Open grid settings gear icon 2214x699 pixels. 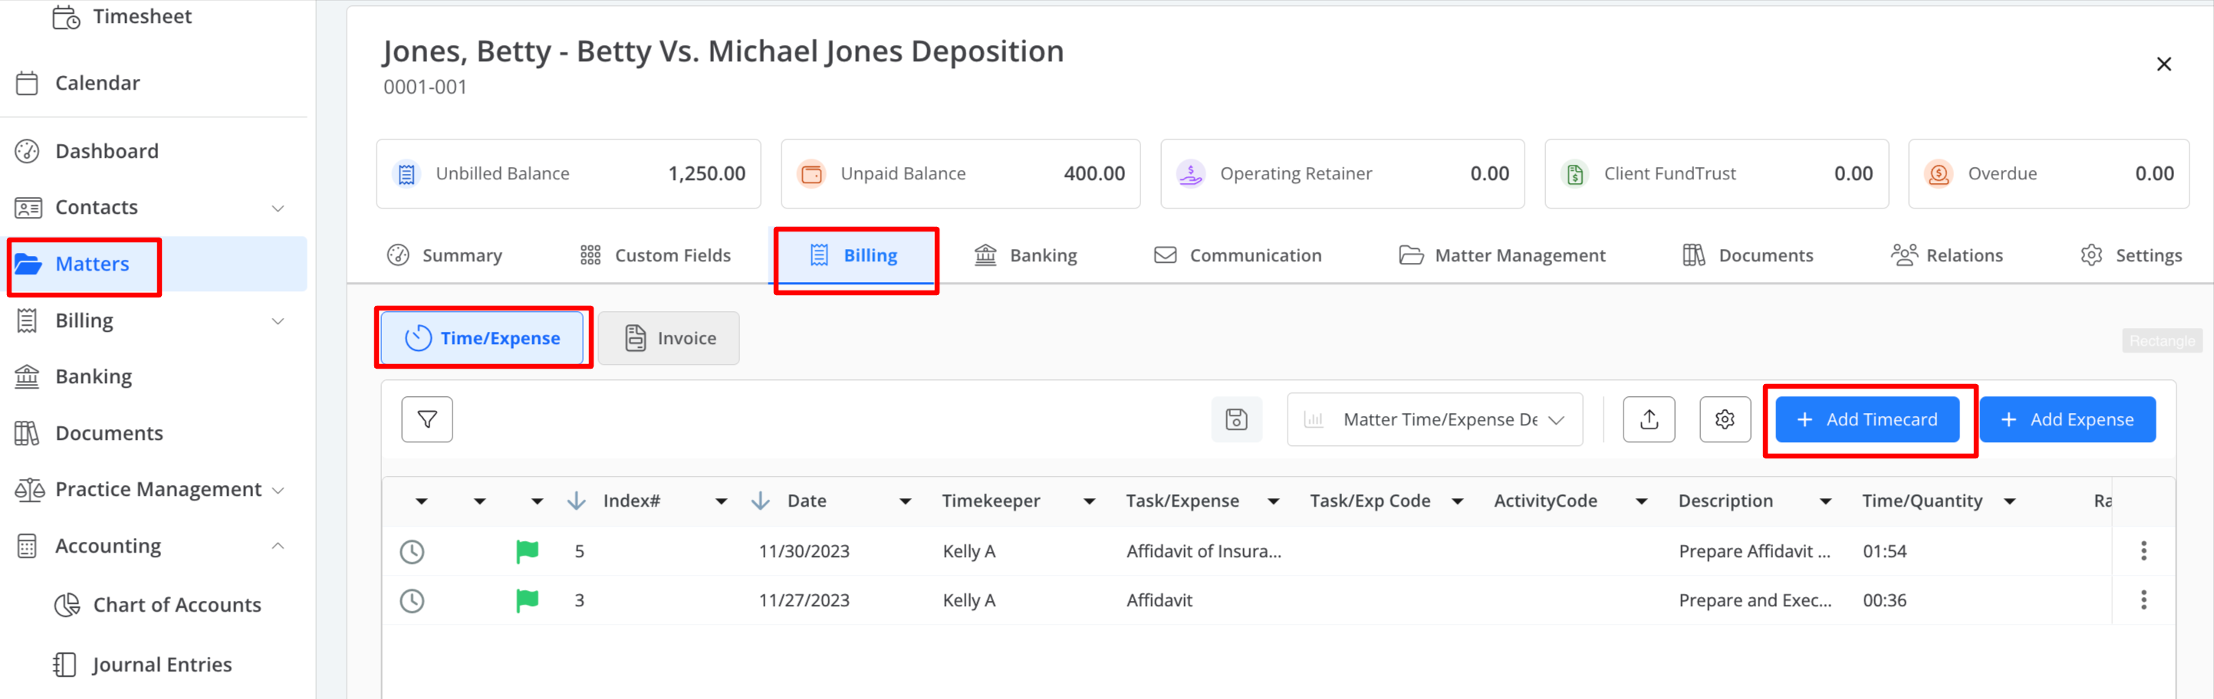pyautogui.click(x=1724, y=419)
